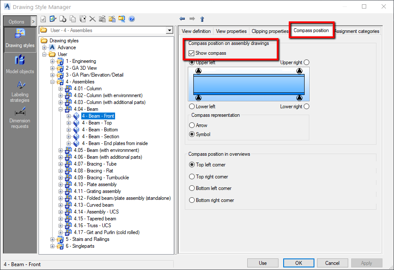Click the Use button

pos(263,263)
